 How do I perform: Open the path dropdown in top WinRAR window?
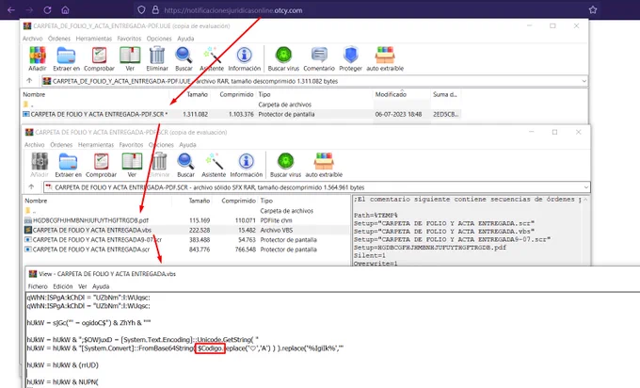(584, 81)
